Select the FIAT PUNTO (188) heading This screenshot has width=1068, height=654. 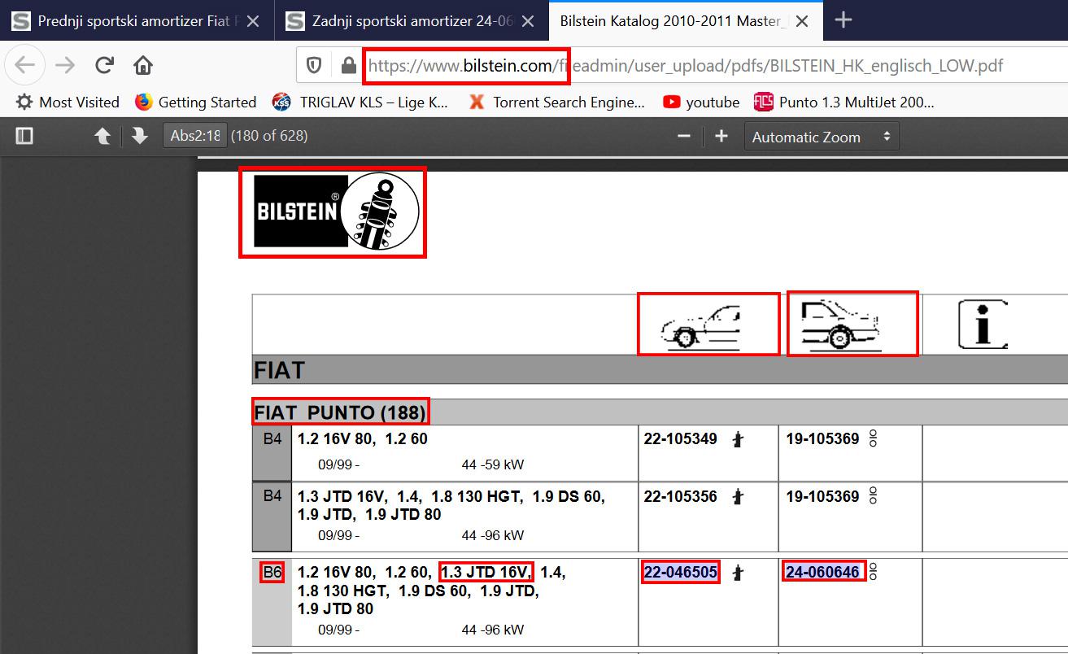[341, 412]
